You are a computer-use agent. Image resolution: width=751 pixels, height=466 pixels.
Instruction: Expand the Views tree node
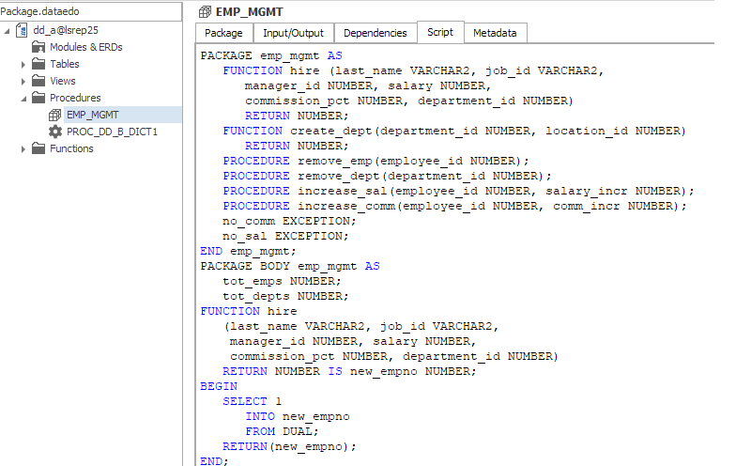pyautogui.click(x=24, y=81)
